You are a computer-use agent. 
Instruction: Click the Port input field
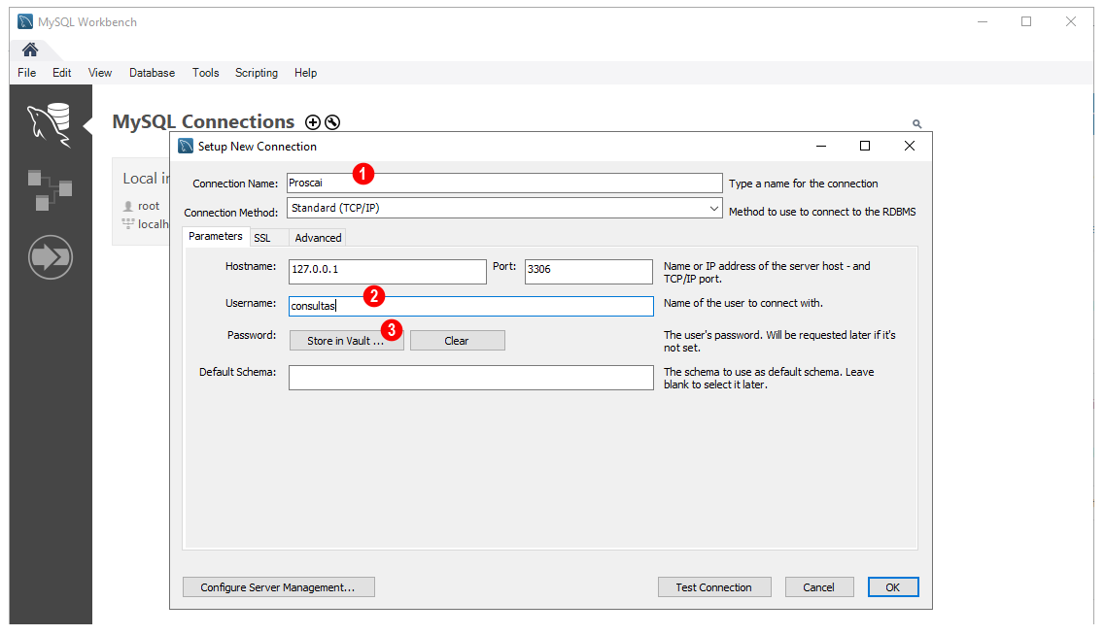(588, 272)
